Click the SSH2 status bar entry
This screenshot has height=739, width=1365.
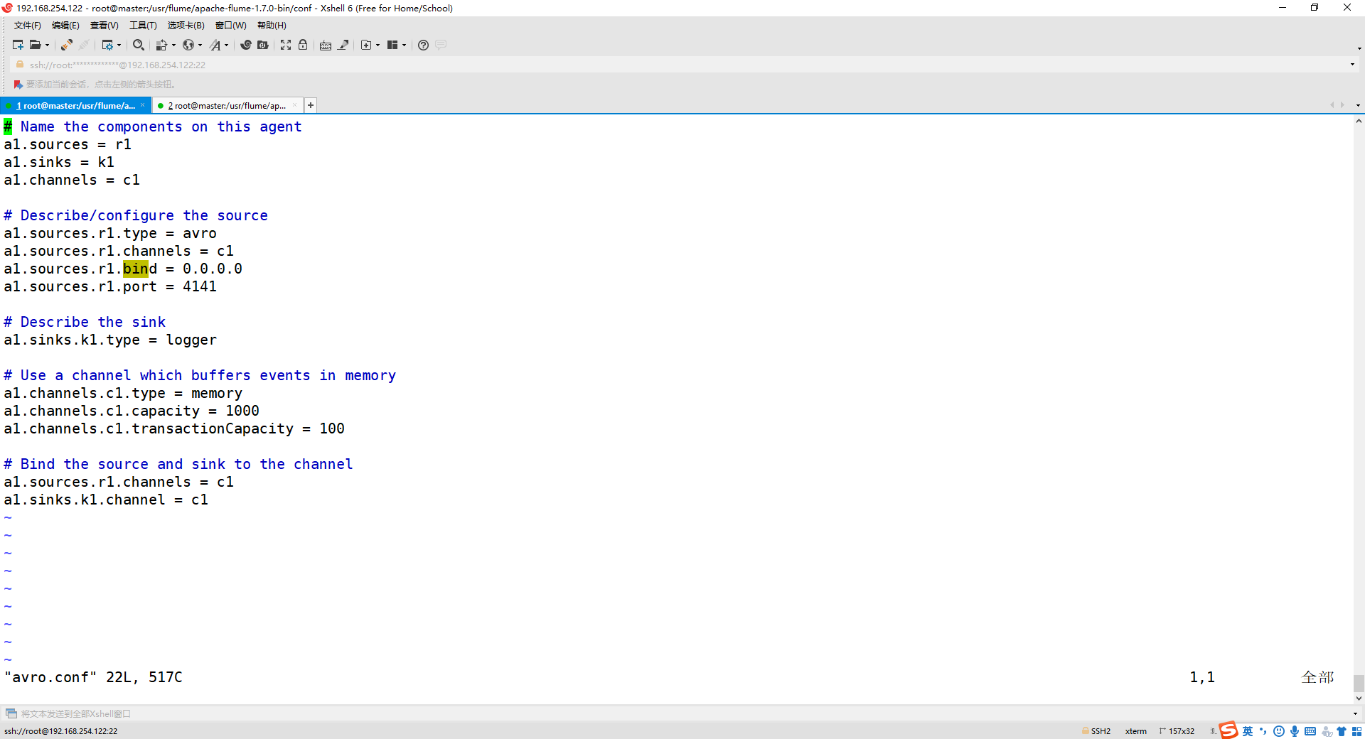(1096, 731)
